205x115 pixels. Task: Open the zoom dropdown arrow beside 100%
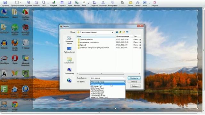pos(48,4)
